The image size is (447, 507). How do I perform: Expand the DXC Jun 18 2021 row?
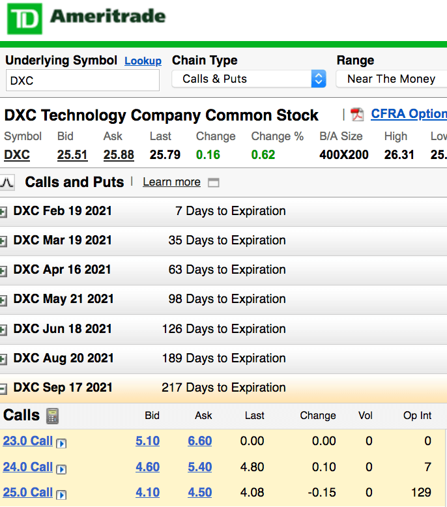point(3,330)
